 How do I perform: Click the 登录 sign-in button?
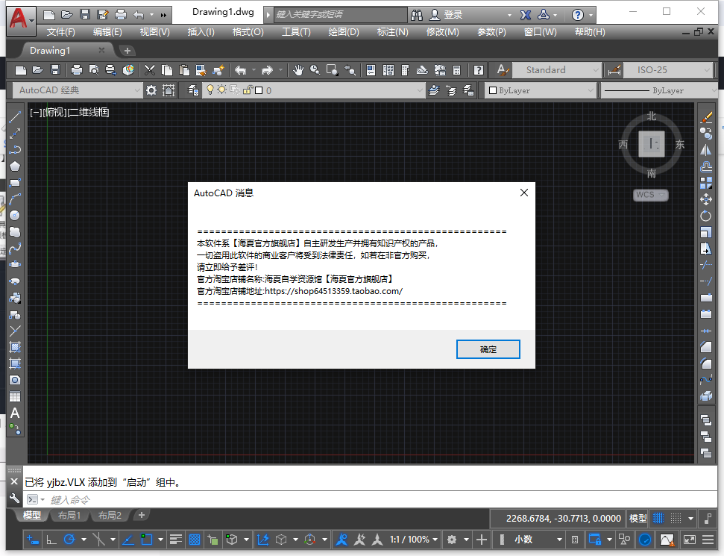pos(453,15)
